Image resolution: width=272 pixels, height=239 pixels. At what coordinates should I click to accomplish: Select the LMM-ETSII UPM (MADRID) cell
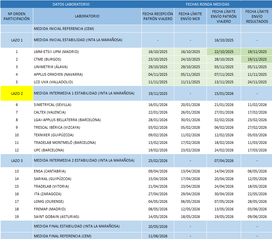coord(56,52)
